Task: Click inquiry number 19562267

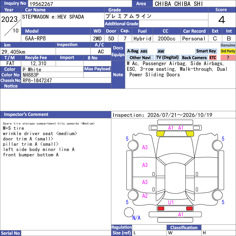Action: 41,4
